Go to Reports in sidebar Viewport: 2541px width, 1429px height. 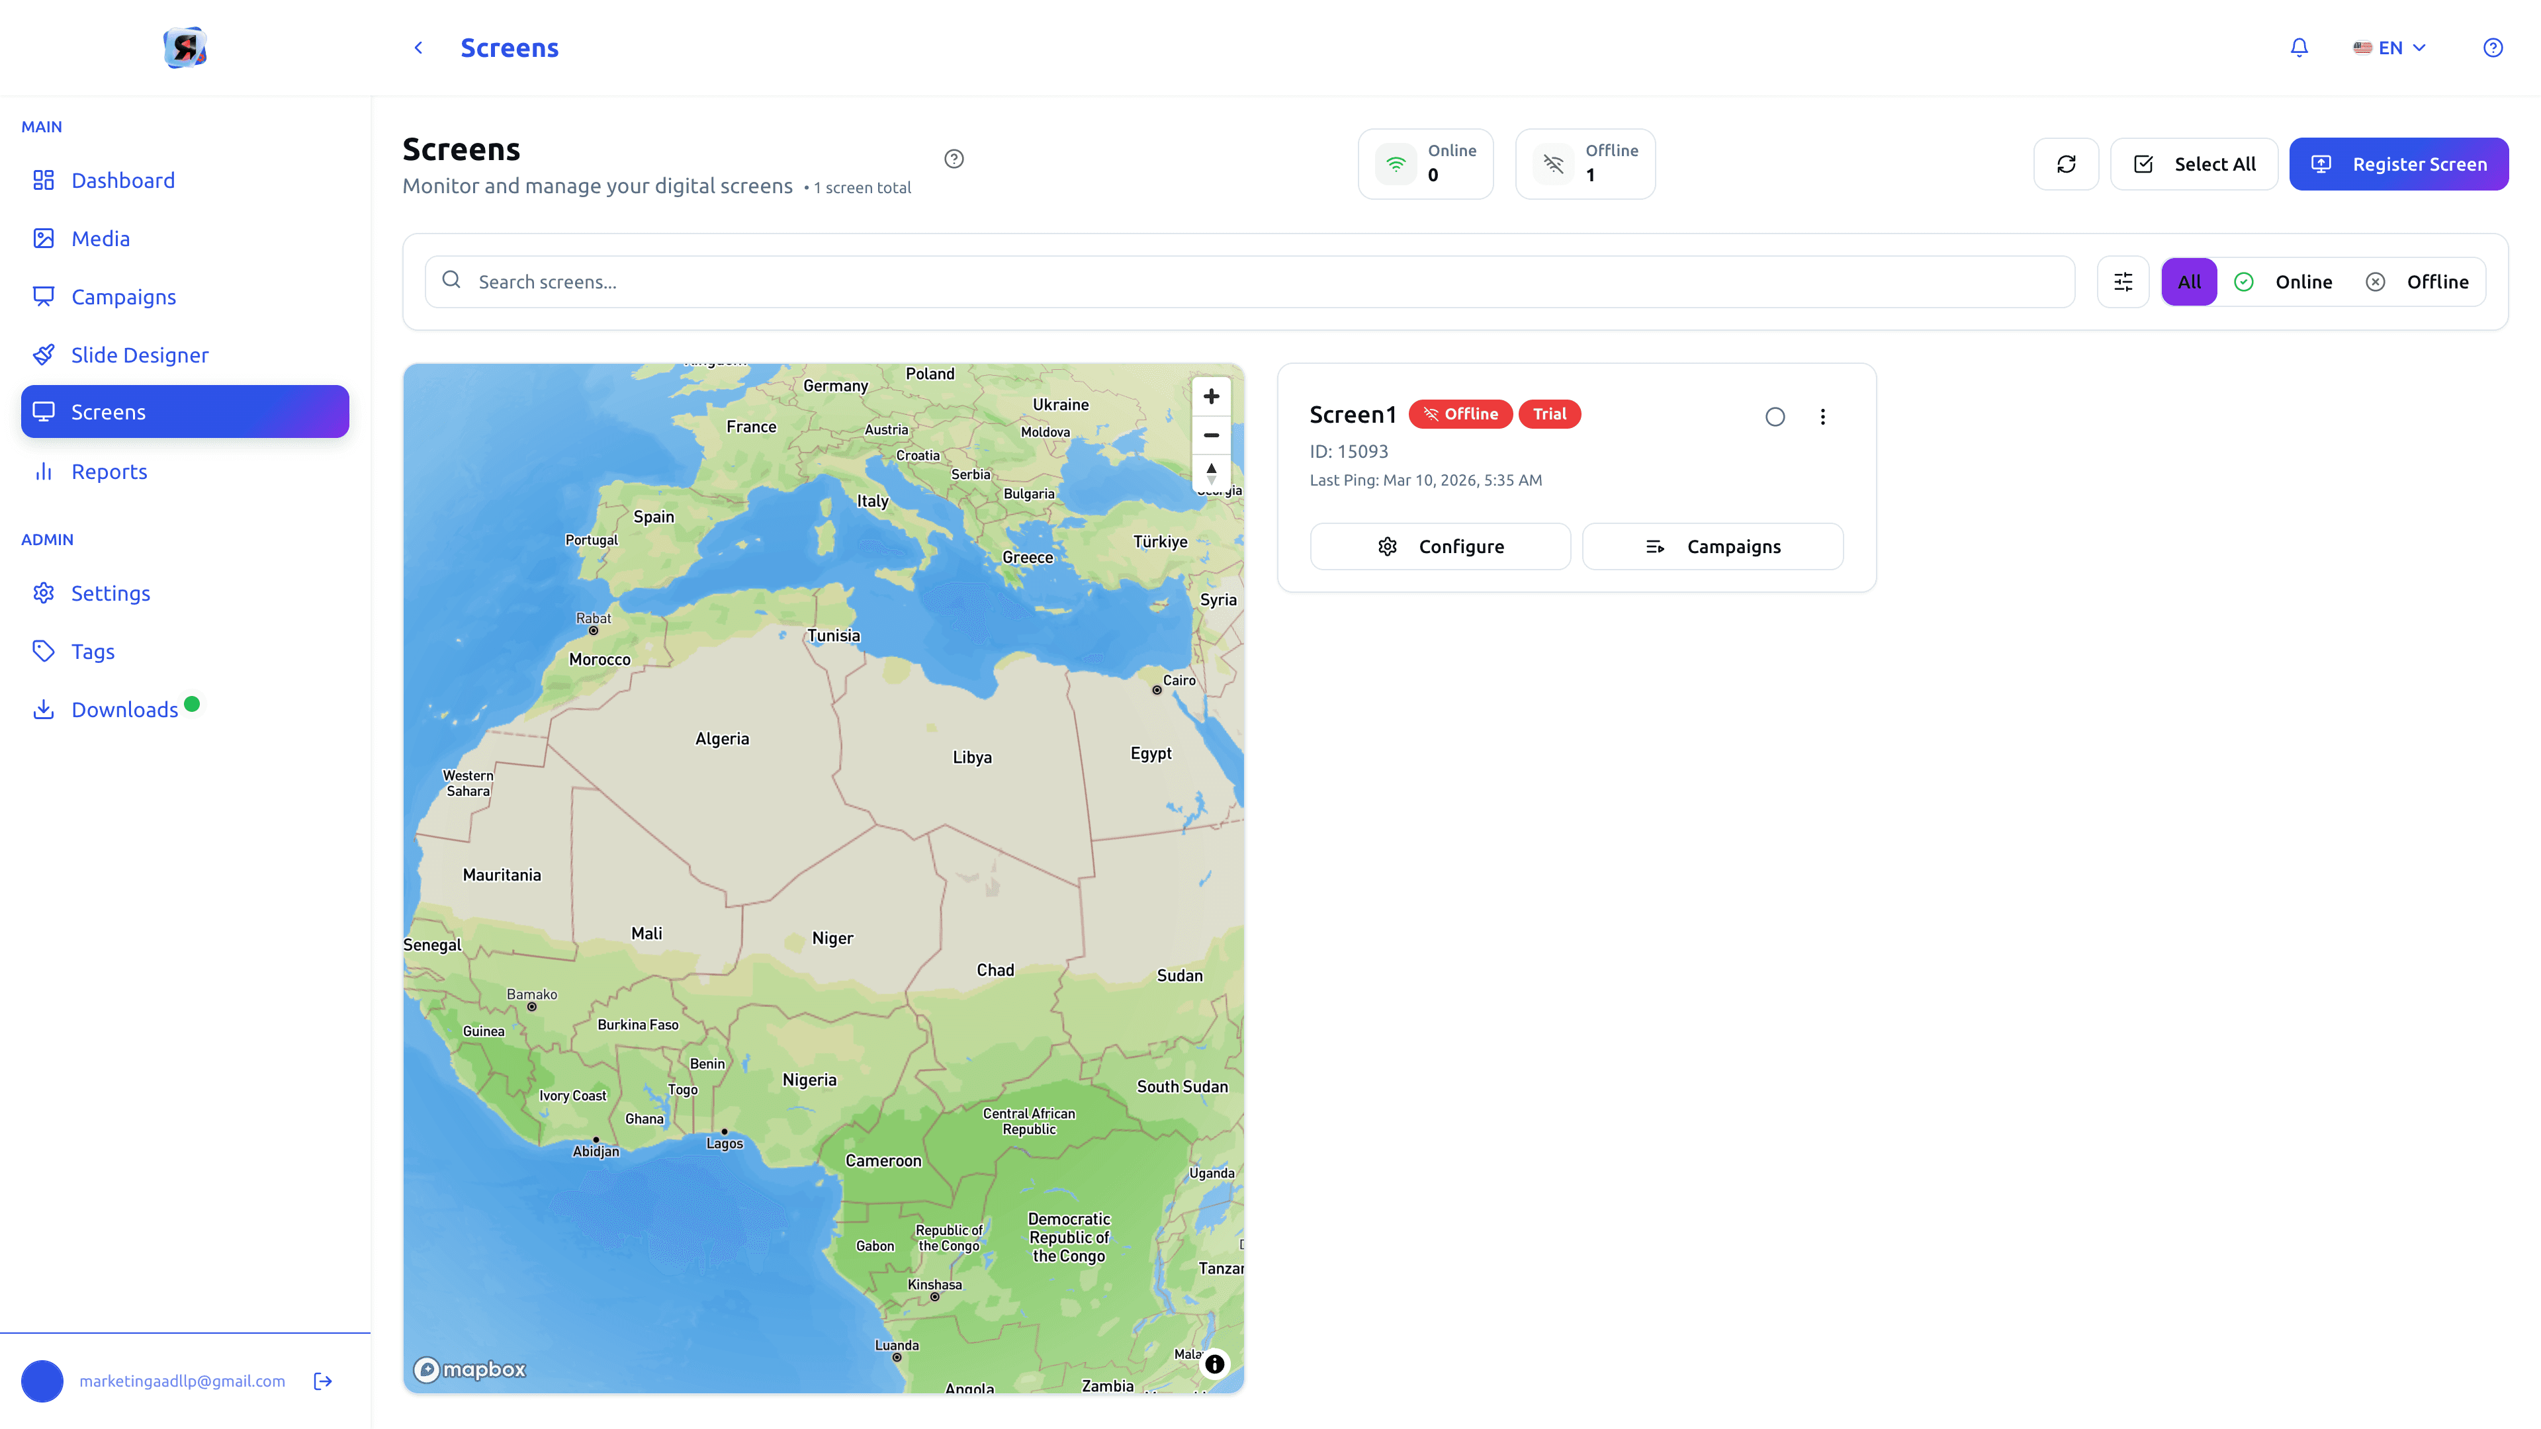pos(109,472)
